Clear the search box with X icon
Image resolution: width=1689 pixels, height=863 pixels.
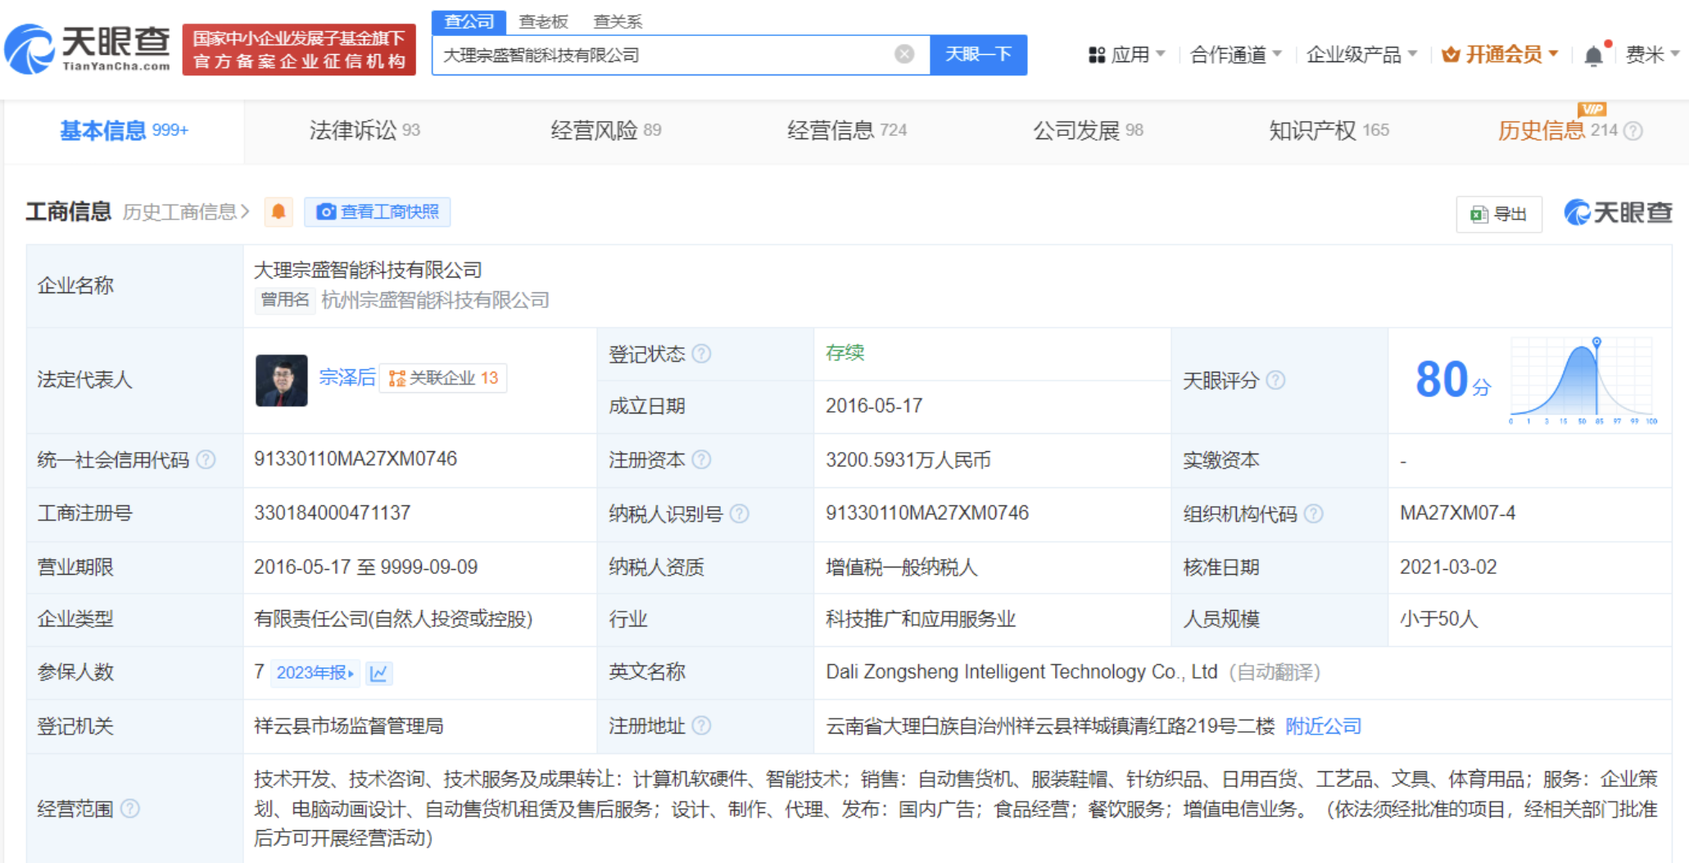click(x=903, y=55)
